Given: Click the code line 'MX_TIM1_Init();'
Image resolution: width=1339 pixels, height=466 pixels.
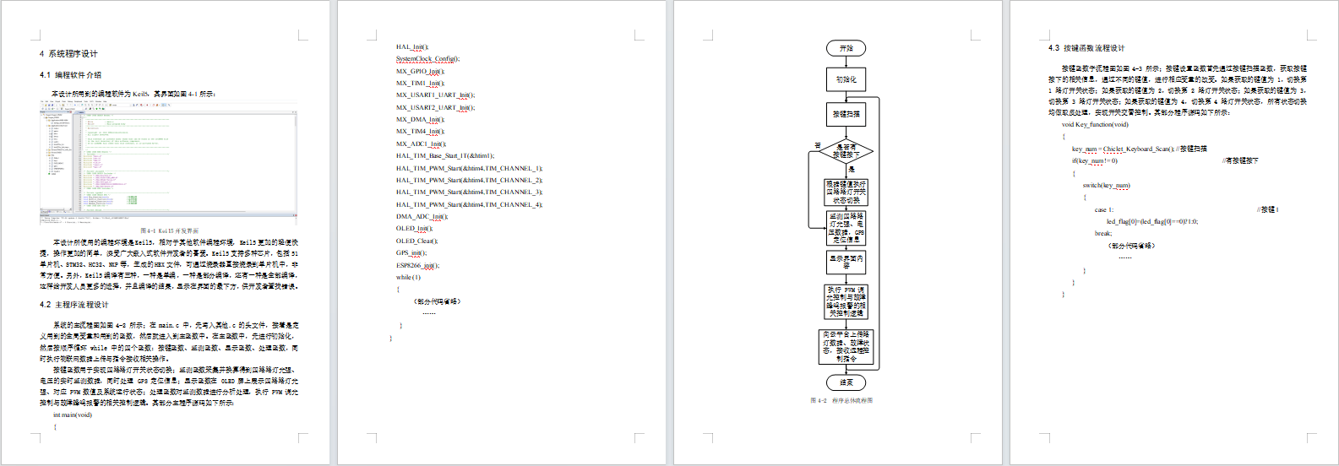Looking at the screenshot, I should click(420, 84).
